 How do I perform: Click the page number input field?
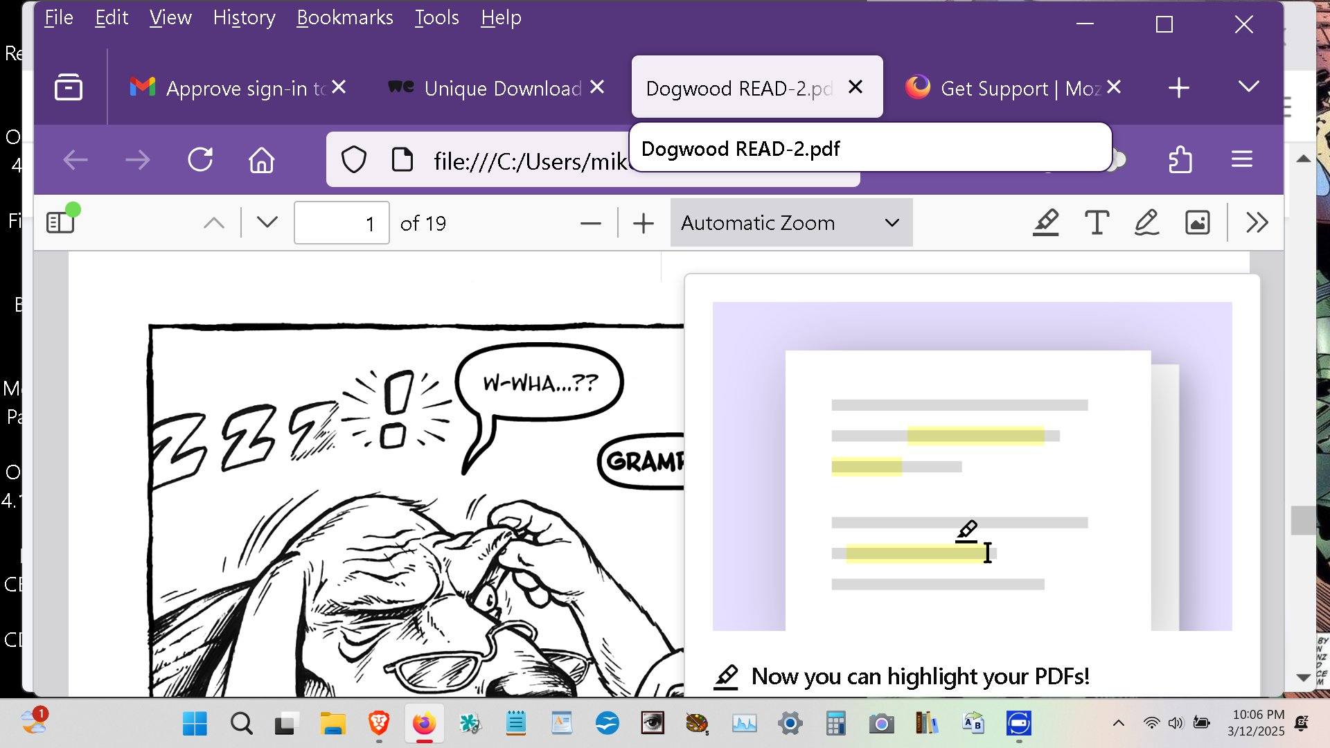click(342, 223)
